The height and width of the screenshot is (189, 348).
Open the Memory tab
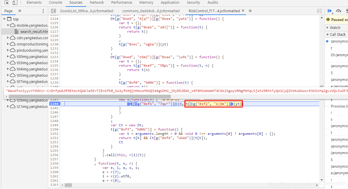pyautogui.click(x=146, y=3)
